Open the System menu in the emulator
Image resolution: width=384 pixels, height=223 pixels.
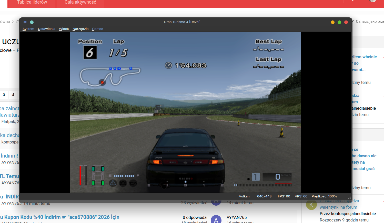point(28,29)
